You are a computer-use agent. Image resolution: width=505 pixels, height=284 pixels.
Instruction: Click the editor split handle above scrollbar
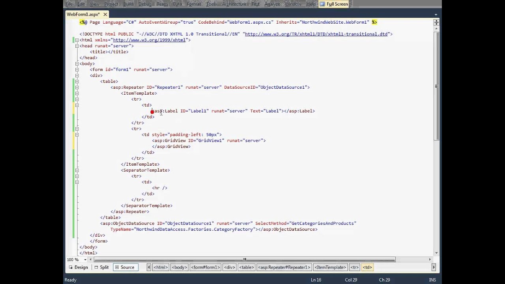coord(436,22)
